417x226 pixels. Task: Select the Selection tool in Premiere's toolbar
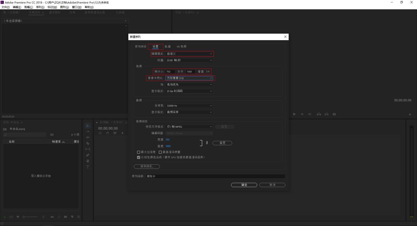(x=88, y=126)
